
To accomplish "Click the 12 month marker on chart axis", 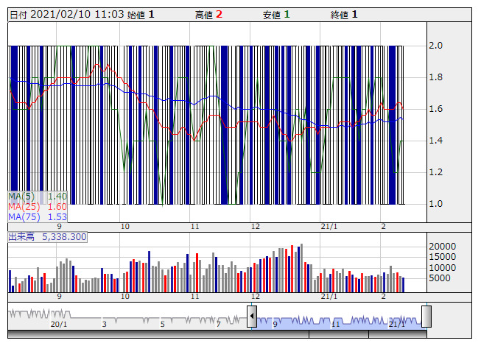I will (255, 227).
